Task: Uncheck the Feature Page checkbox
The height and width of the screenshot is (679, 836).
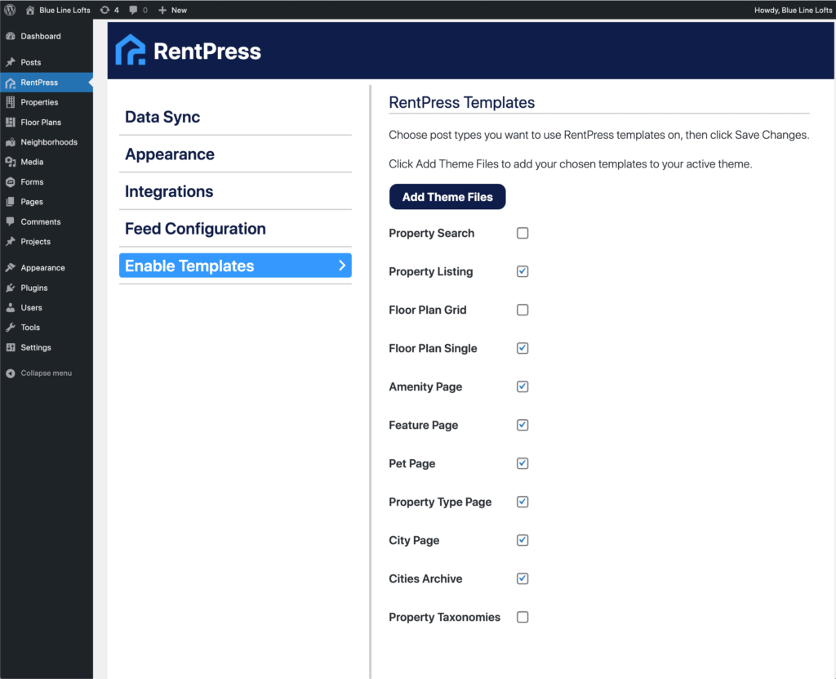Action: pyautogui.click(x=522, y=426)
